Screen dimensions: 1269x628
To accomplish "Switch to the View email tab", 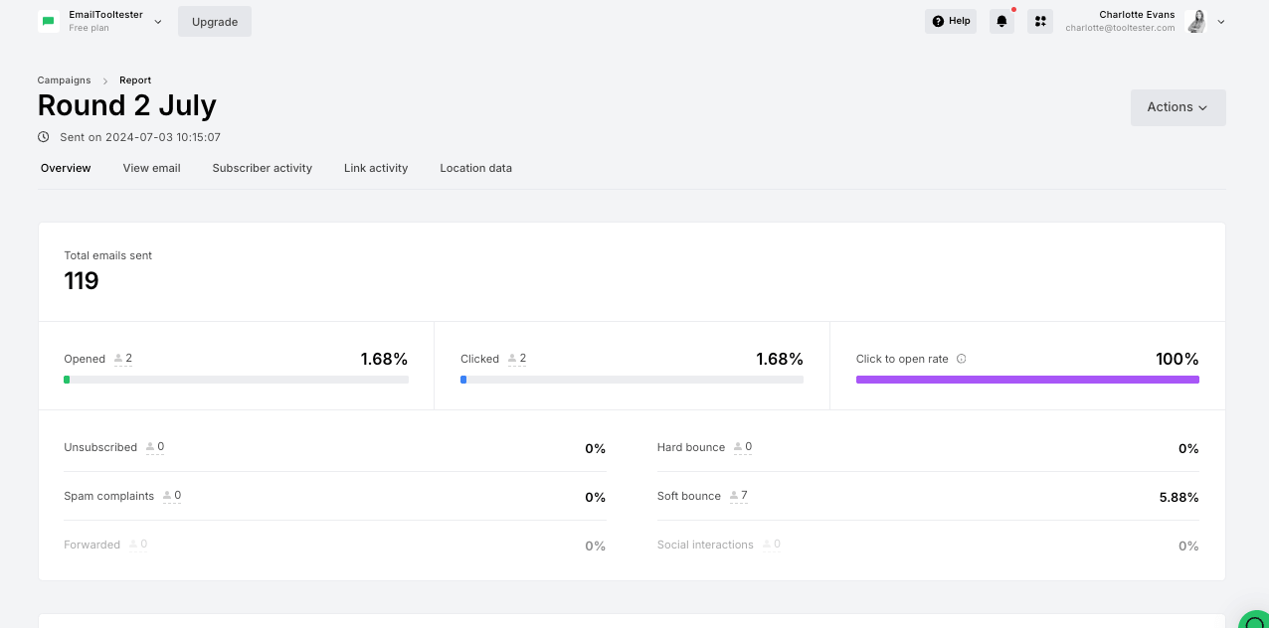I will click(152, 168).
